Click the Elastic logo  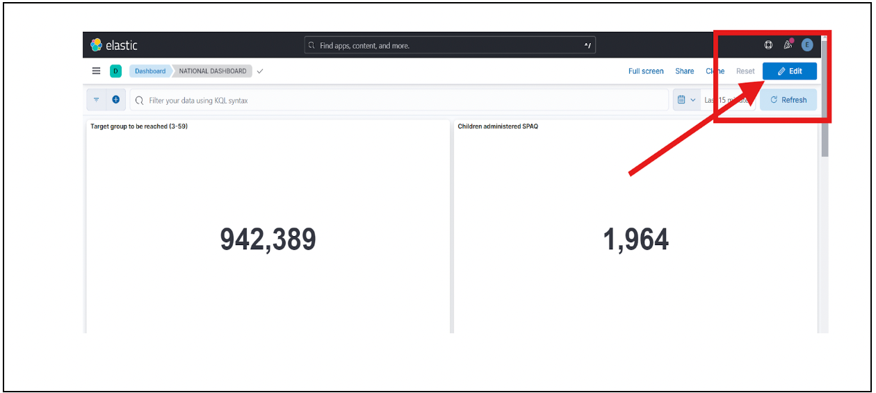point(113,45)
